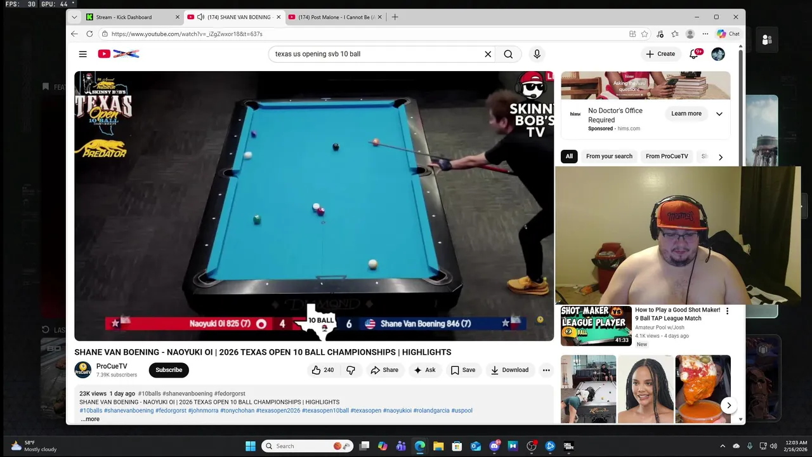Open more actions ellipsis under video
This screenshot has width=812, height=457.
(x=546, y=370)
